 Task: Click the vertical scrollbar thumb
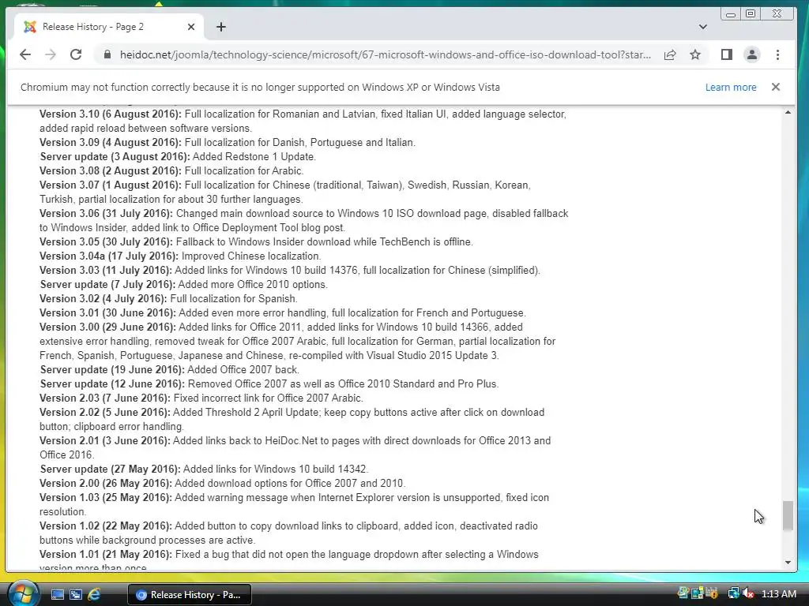coord(788,515)
